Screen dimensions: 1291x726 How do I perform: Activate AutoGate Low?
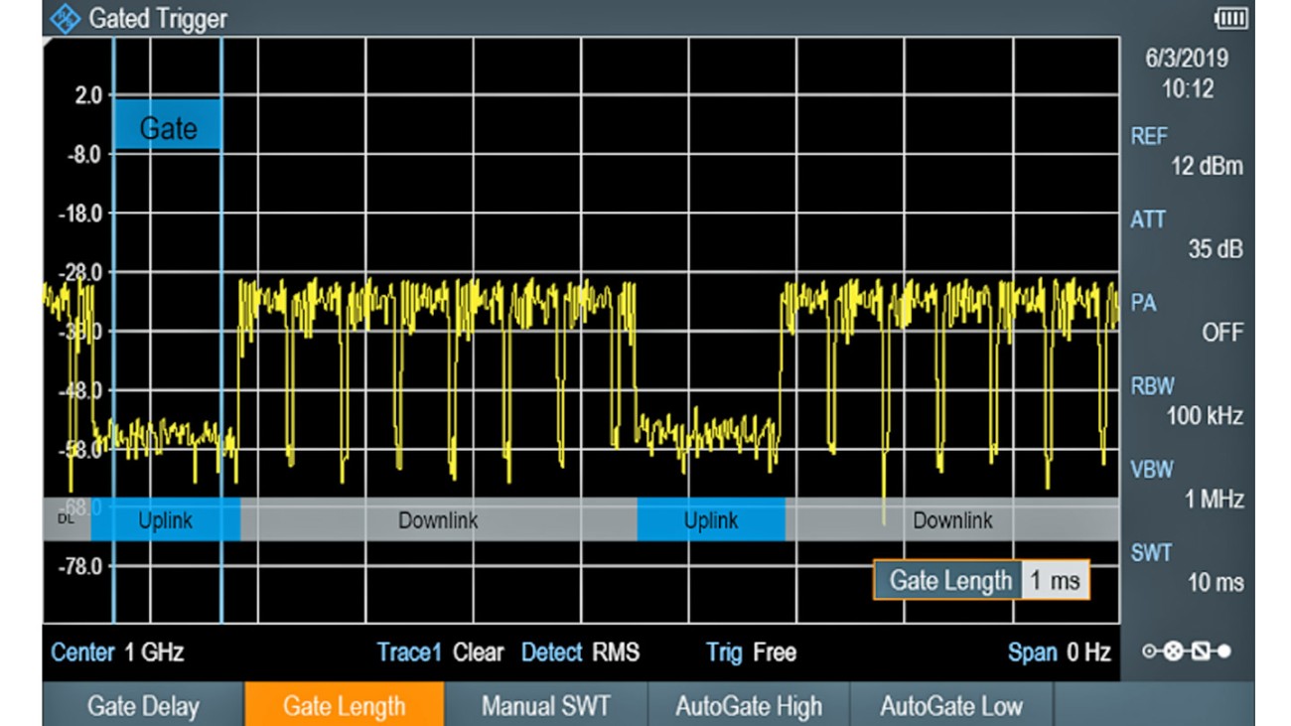[x=954, y=705]
